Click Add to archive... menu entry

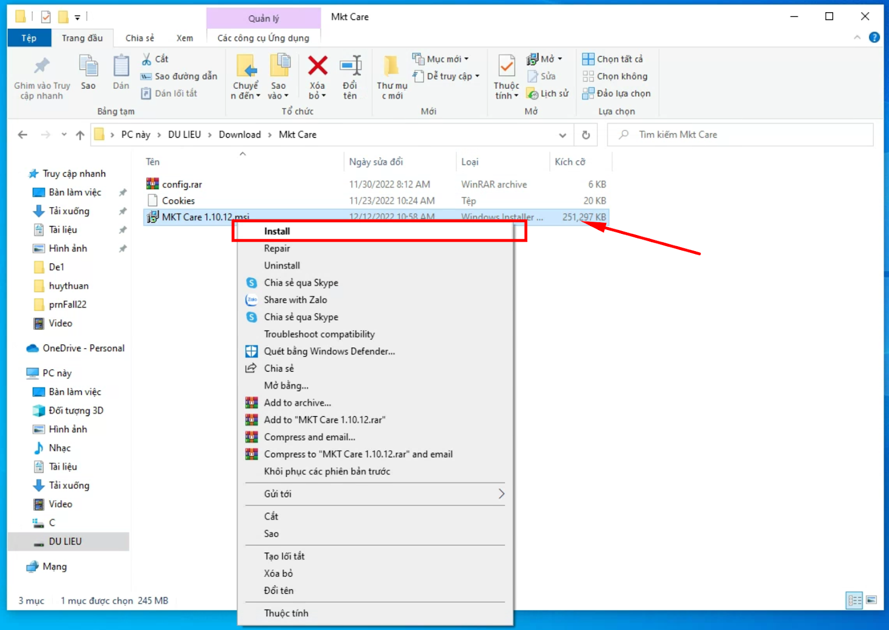click(x=376, y=403)
